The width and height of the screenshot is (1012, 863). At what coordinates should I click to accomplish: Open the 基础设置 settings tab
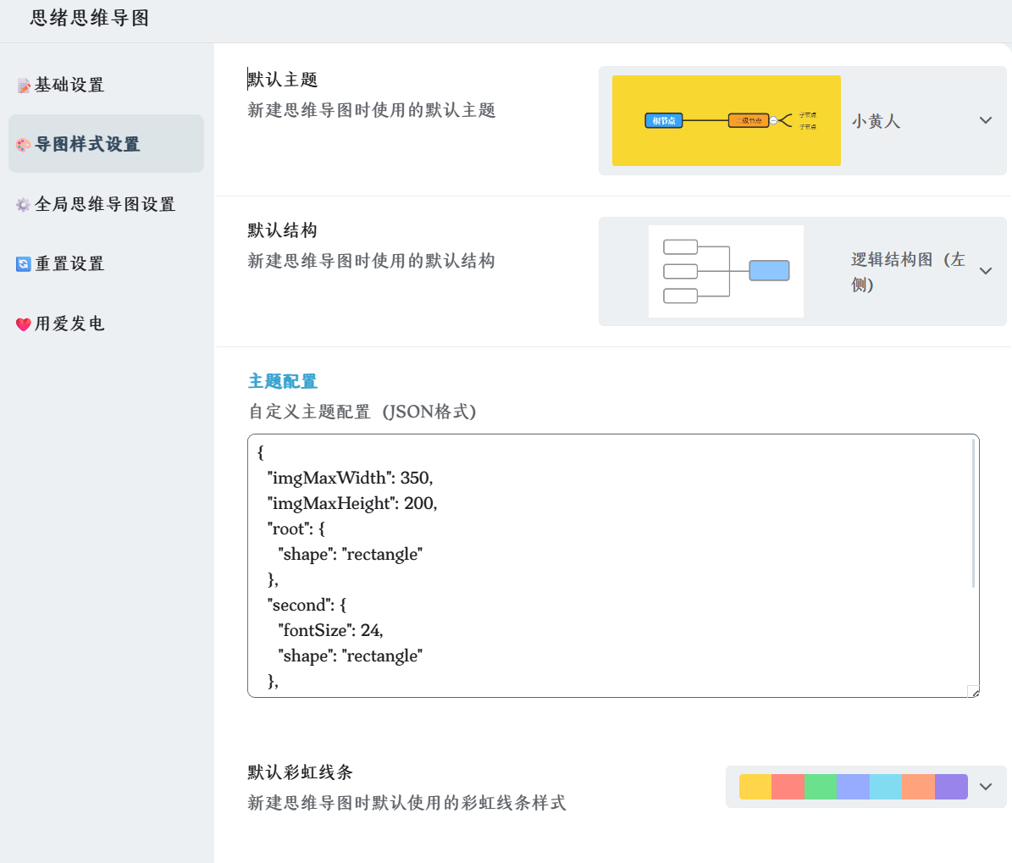point(69,85)
